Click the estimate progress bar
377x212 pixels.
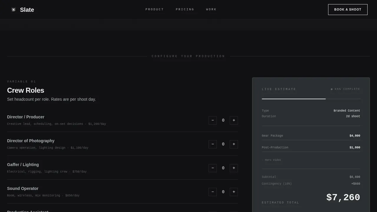pyautogui.click(x=311, y=99)
